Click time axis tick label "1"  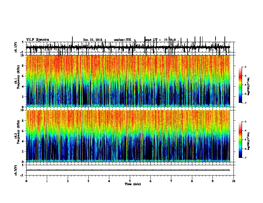pos(47,181)
